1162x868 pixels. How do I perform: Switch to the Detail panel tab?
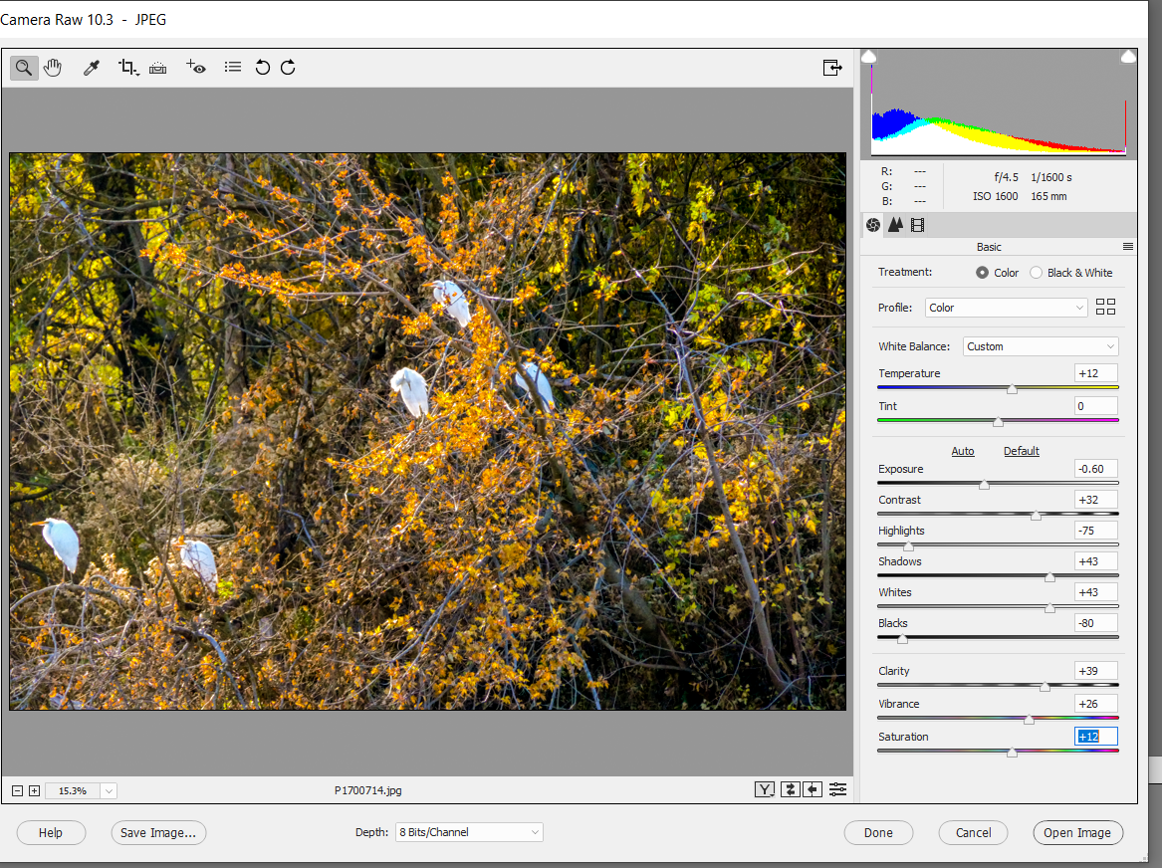point(894,225)
